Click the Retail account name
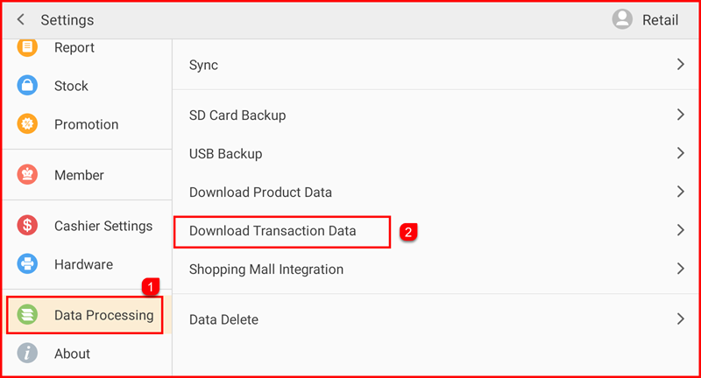This screenshot has width=701, height=378. pos(660,19)
